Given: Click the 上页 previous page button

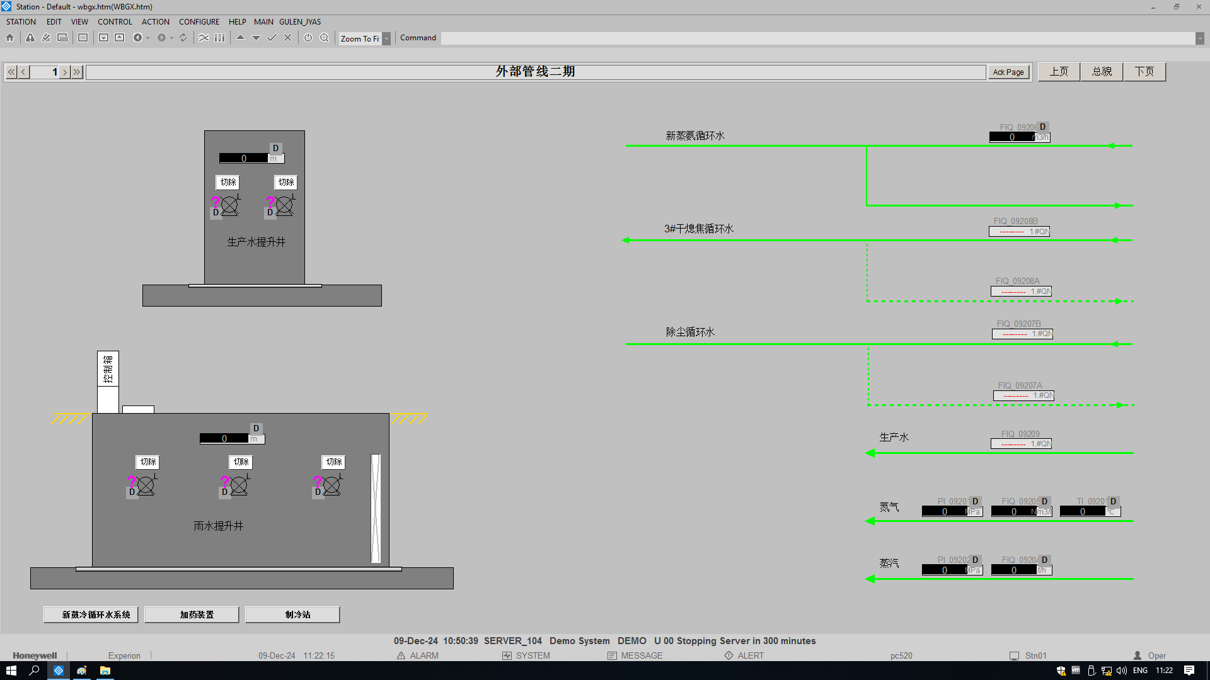Looking at the screenshot, I should tap(1059, 72).
